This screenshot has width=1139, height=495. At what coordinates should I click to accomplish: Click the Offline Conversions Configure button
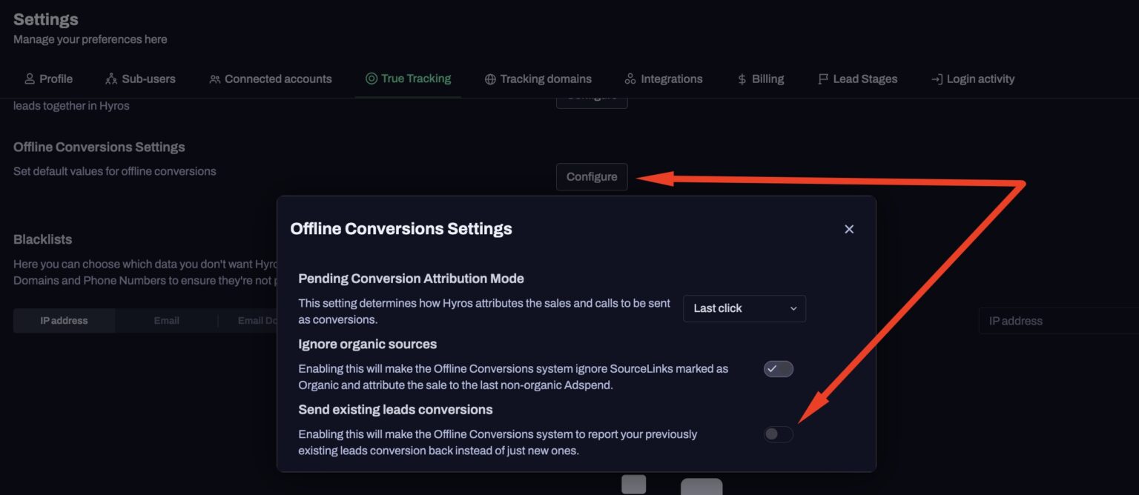click(x=592, y=176)
